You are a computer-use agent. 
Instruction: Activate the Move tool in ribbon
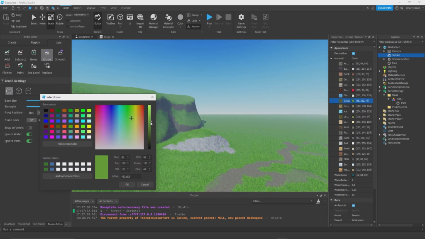click(x=43, y=20)
